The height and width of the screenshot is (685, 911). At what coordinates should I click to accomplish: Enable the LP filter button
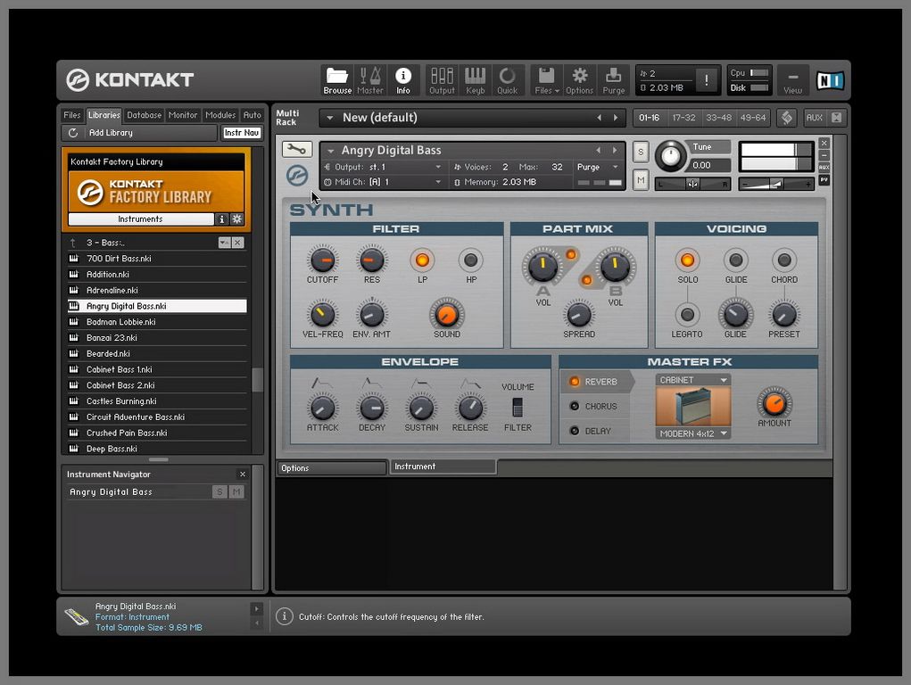(x=422, y=260)
